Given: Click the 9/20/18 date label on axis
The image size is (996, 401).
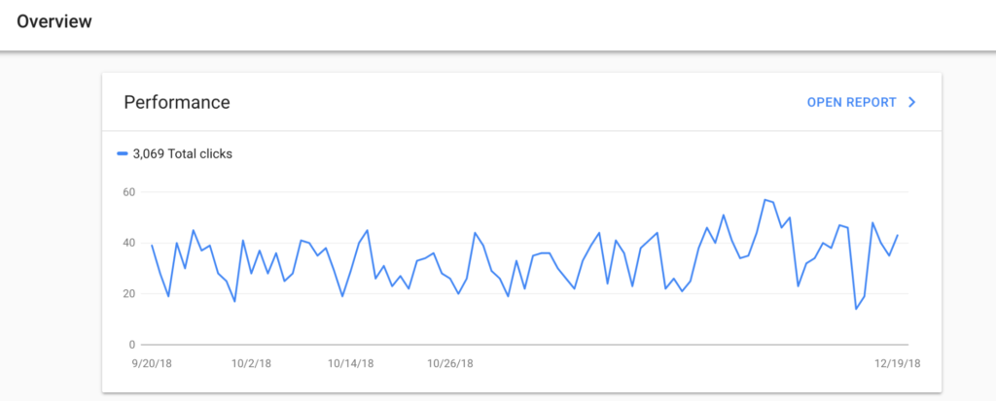Looking at the screenshot, I should click(x=152, y=363).
